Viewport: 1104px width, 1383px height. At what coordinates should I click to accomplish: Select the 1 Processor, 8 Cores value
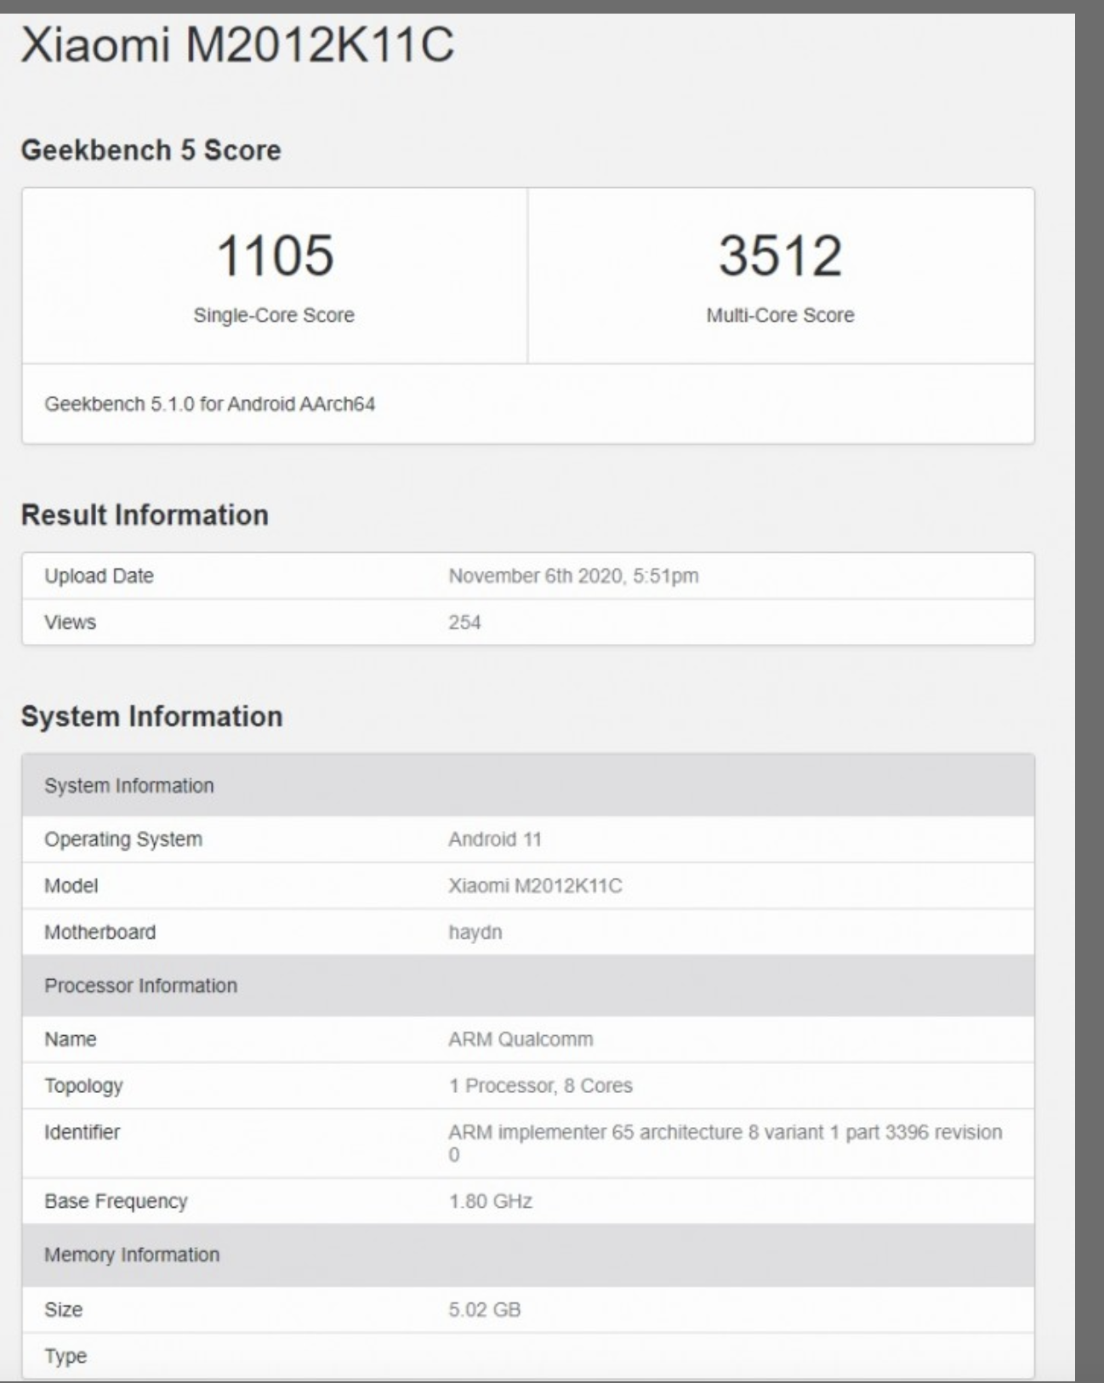(x=540, y=1085)
